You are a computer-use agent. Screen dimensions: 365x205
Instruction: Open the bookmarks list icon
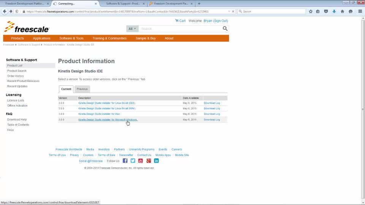coord(318,11)
